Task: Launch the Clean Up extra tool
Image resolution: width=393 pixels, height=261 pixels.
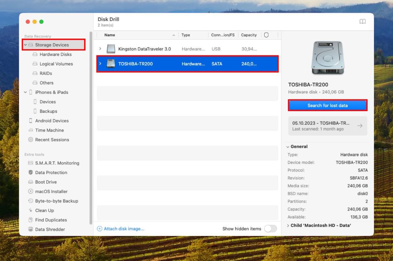Action: (44, 210)
